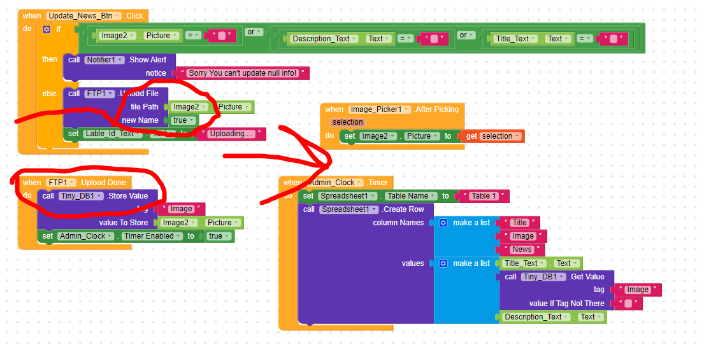Click the 'Image' tag string in Get Value
Viewport: 704px width, 350px height.
(637, 290)
